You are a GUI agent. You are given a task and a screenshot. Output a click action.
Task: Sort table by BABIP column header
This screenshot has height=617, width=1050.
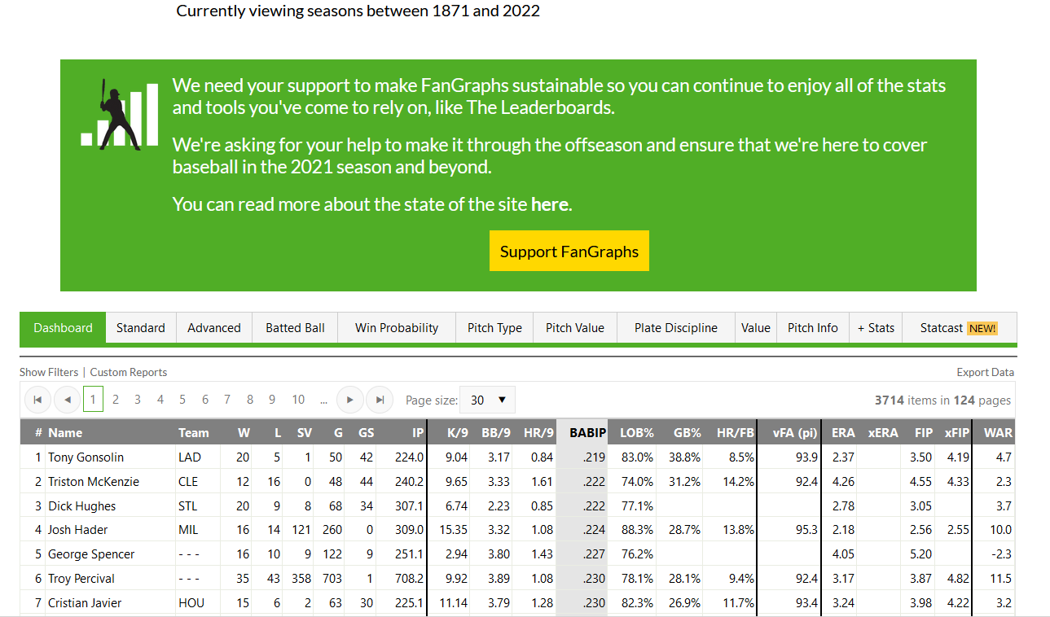587,433
